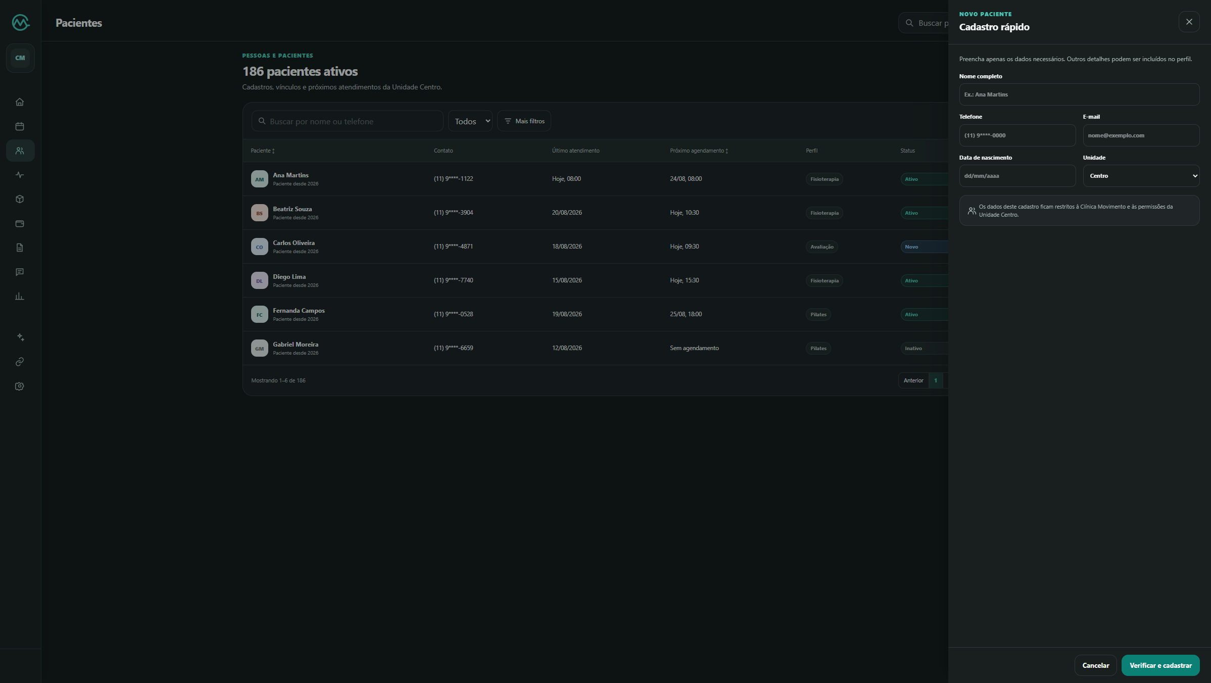This screenshot has height=683, width=1211.
Task: Open the package box icon in sidebar
Action: click(x=20, y=199)
